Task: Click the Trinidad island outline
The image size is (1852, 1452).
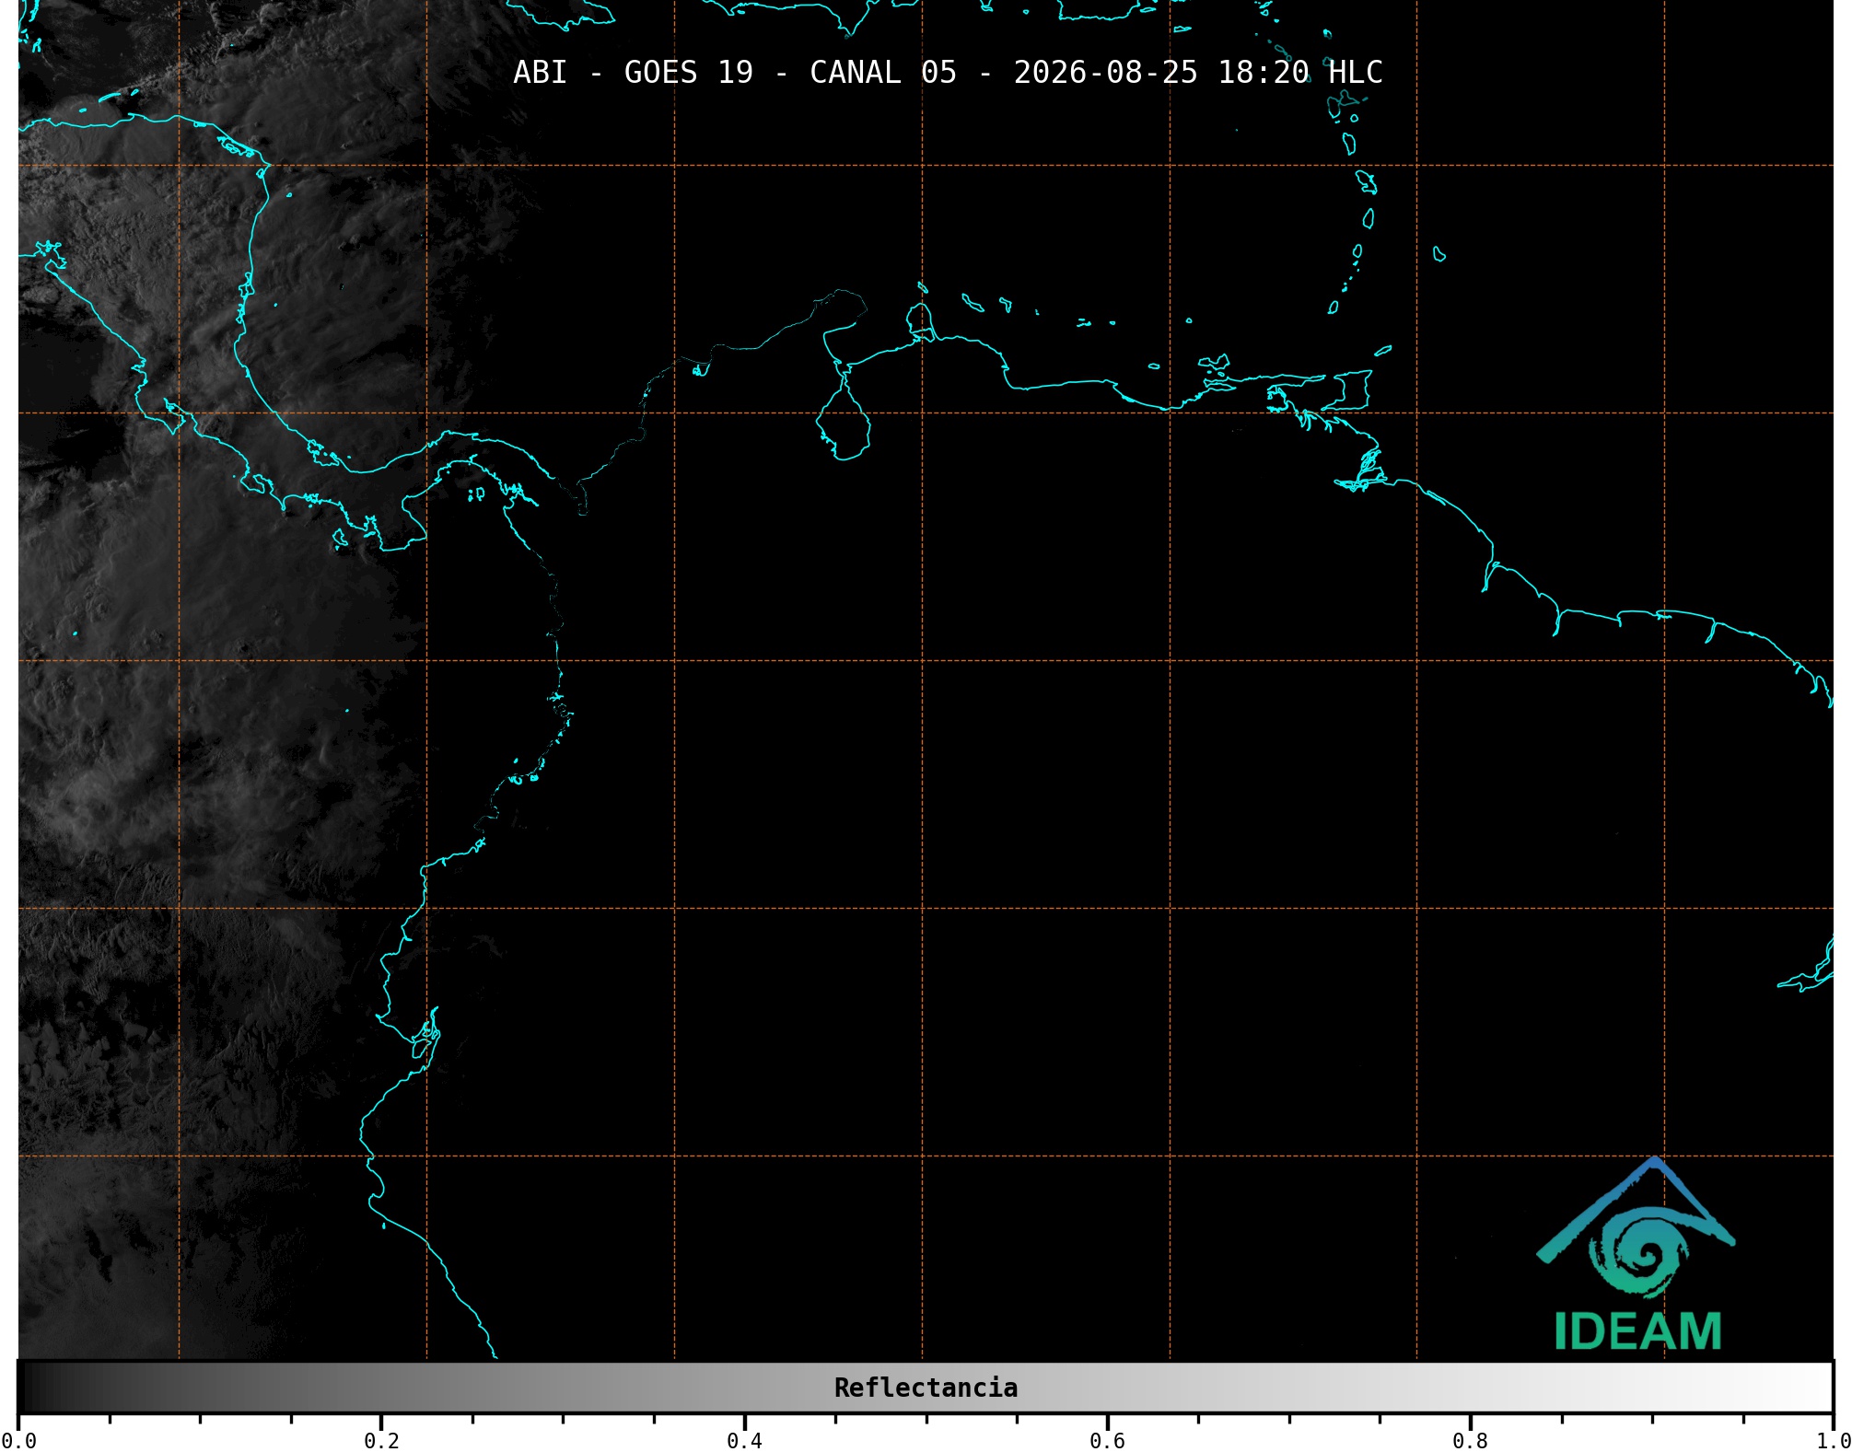Action: pos(1347,390)
